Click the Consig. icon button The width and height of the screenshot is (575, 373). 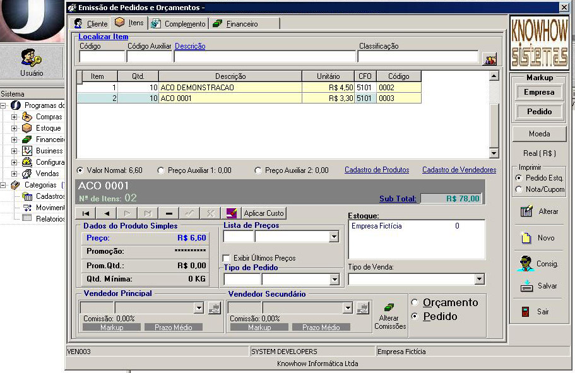[527, 263]
